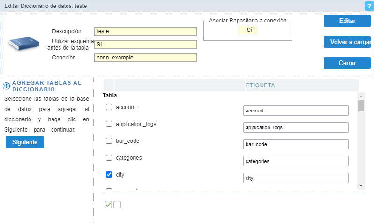The image size is (374, 223).
Task: Click the Etiqueta column header
Action: tap(260, 86)
